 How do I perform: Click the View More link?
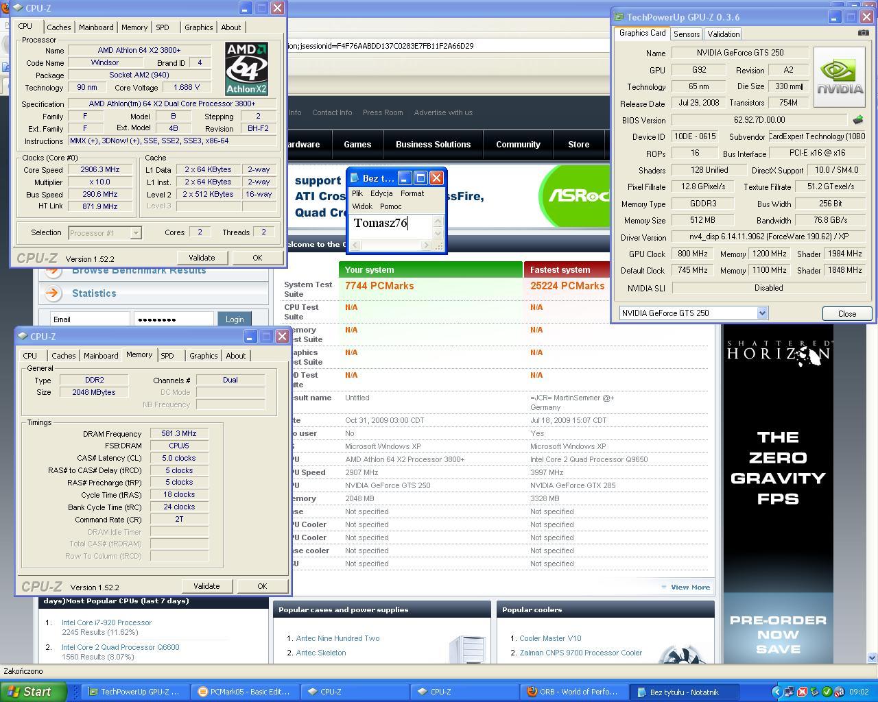tap(690, 587)
